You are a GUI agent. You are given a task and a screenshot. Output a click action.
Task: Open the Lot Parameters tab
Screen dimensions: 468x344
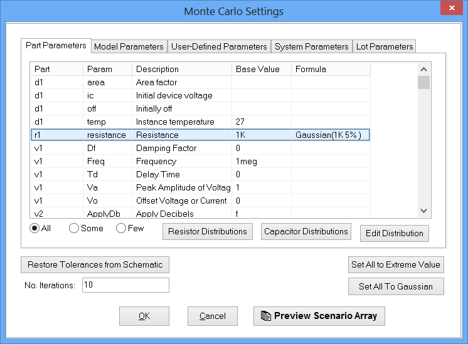384,46
